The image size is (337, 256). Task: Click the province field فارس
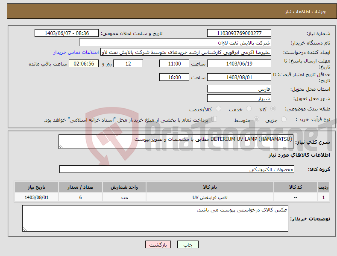coord(239,89)
